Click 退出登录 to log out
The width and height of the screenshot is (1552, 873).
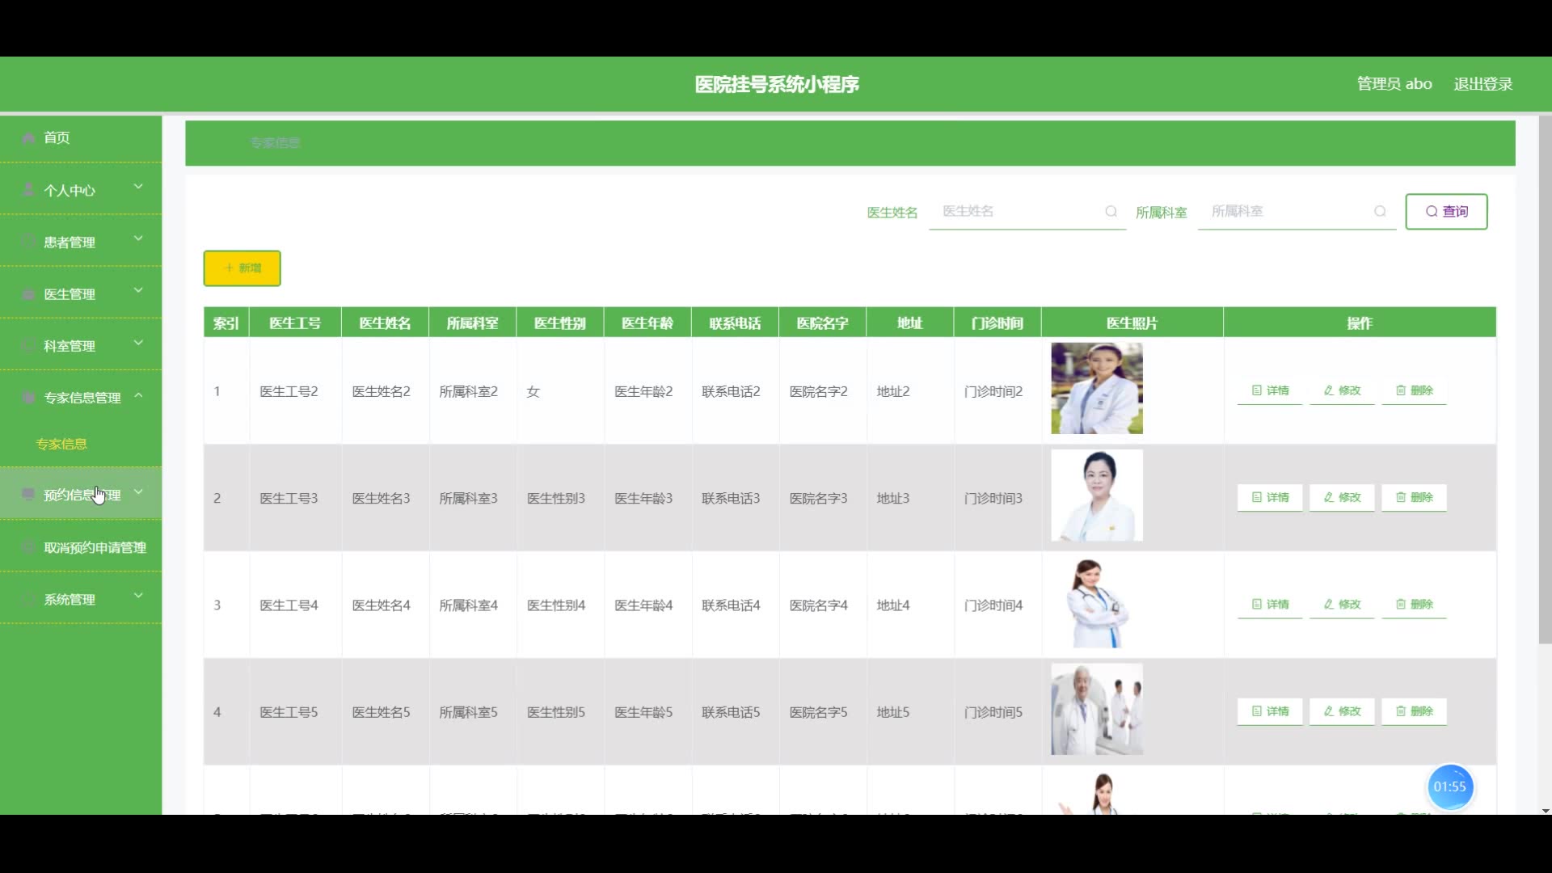click(x=1482, y=84)
